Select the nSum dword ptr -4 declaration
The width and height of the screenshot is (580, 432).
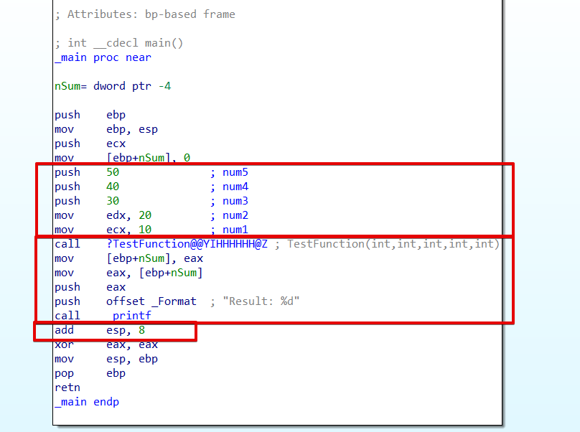pos(113,86)
